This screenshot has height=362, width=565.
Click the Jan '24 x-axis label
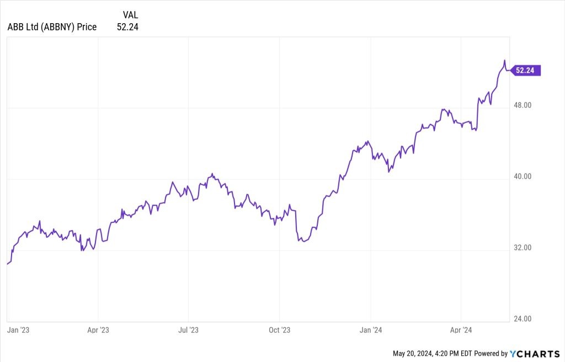tap(371, 330)
